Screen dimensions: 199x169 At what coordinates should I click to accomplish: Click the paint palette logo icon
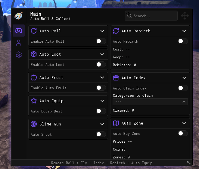pos(19,16)
